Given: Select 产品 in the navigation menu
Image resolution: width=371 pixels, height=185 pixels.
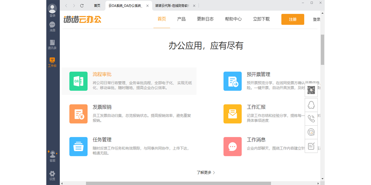Looking at the screenshot, I should [181, 19].
